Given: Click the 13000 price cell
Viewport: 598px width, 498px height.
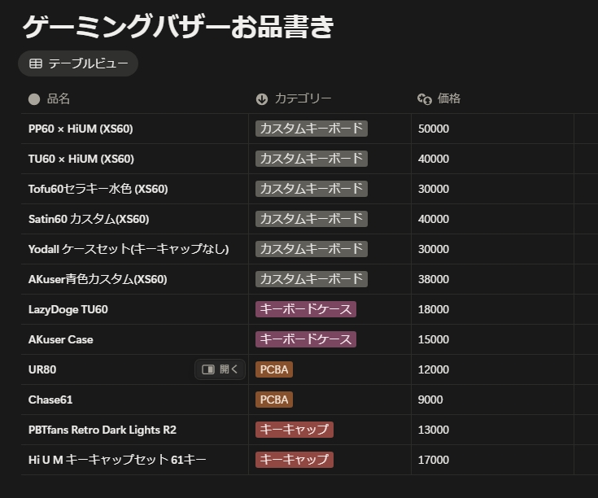Looking at the screenshot, I should click(x=492, y=430).
